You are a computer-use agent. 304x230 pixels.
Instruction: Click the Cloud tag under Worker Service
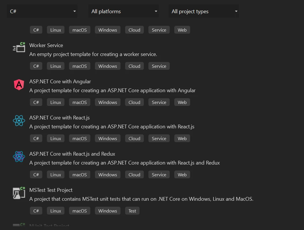(x=134, y=66)
